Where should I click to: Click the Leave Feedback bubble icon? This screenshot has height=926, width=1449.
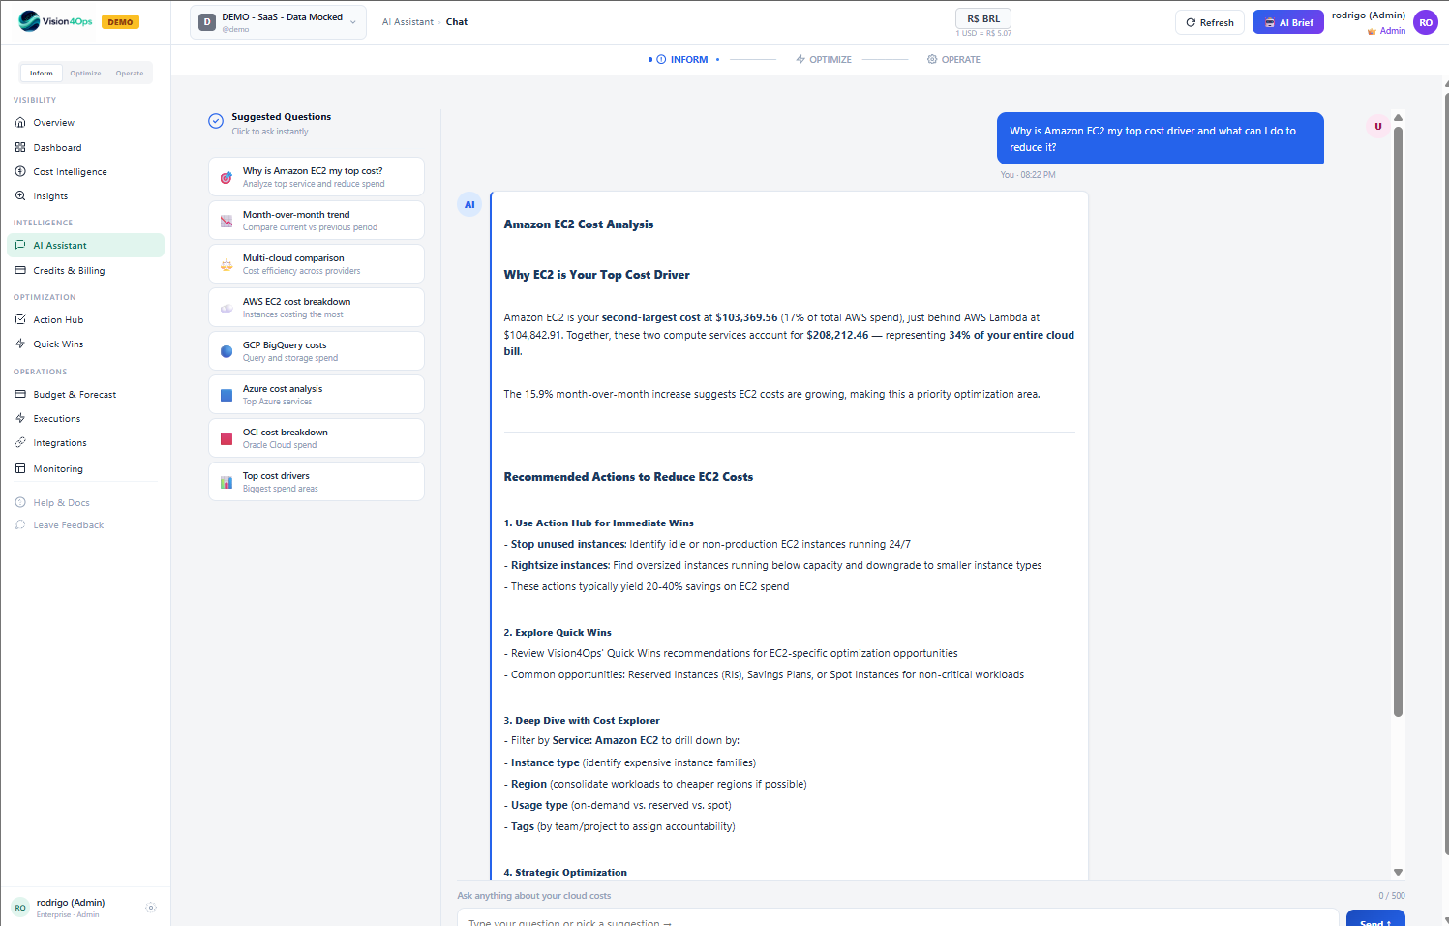[20, 524]
